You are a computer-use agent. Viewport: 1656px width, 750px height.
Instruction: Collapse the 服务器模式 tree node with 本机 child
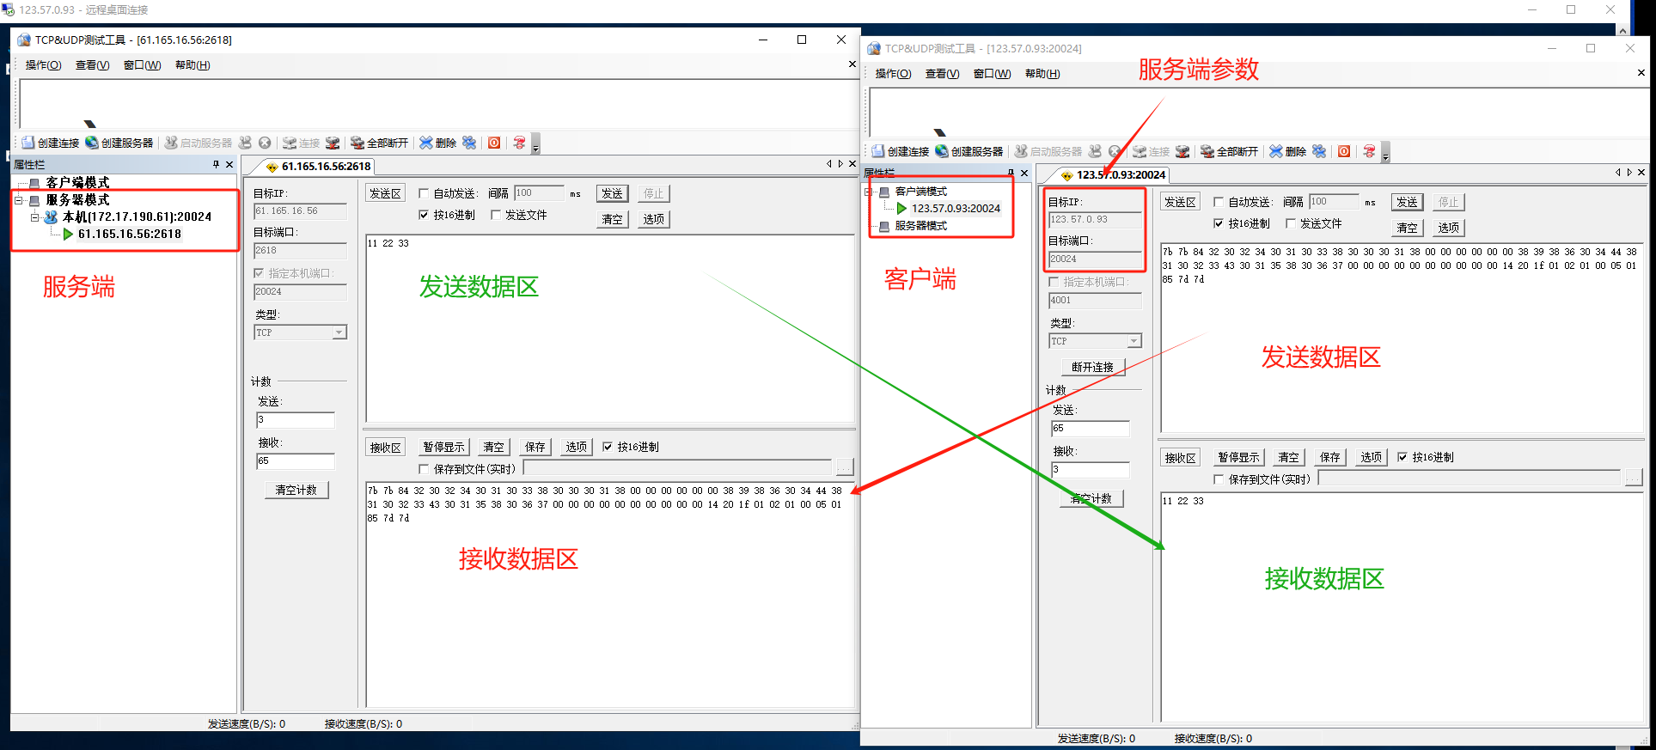tap(18, 200)
